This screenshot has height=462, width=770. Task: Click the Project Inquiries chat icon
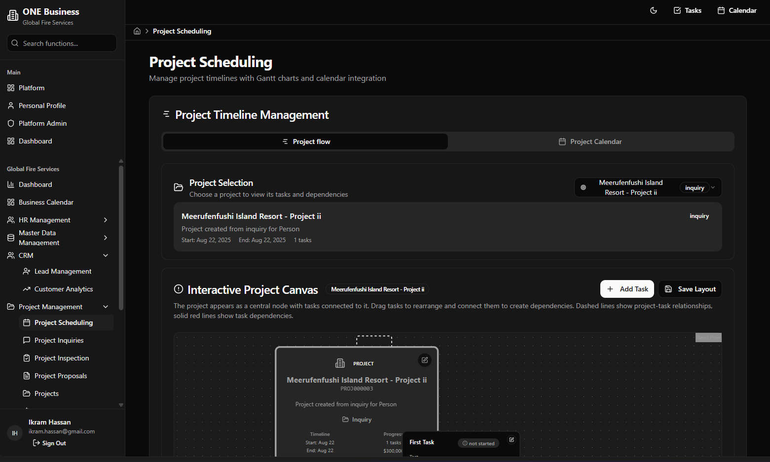point(27,340)
